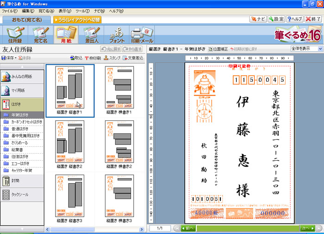Screen dimensions: 324x234
Task: Open the ファイル menu
Action: pos(9,10)
